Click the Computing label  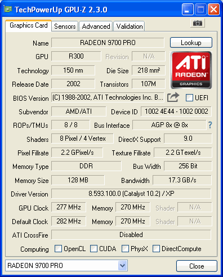[x=34, y=249]
